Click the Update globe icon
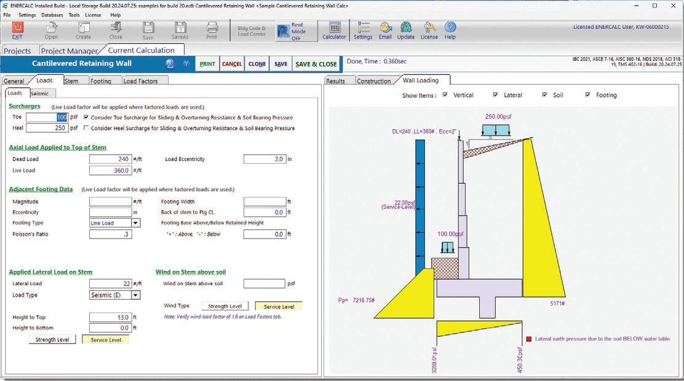The image size is (684, 381). point(406,31)
